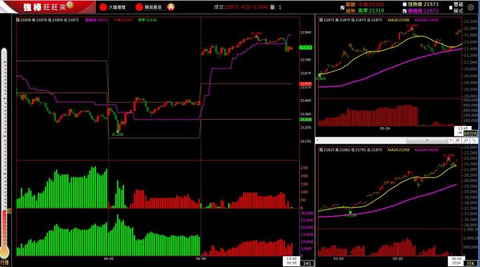Click the flame icon beside 期貨懸底
Image resolution: width=480 pixels, height=267 pixels.
point(171,7)
